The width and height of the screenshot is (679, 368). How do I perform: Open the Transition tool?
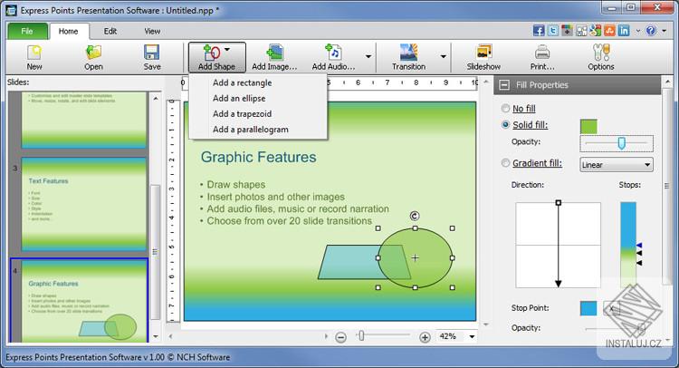coord(408,58)
